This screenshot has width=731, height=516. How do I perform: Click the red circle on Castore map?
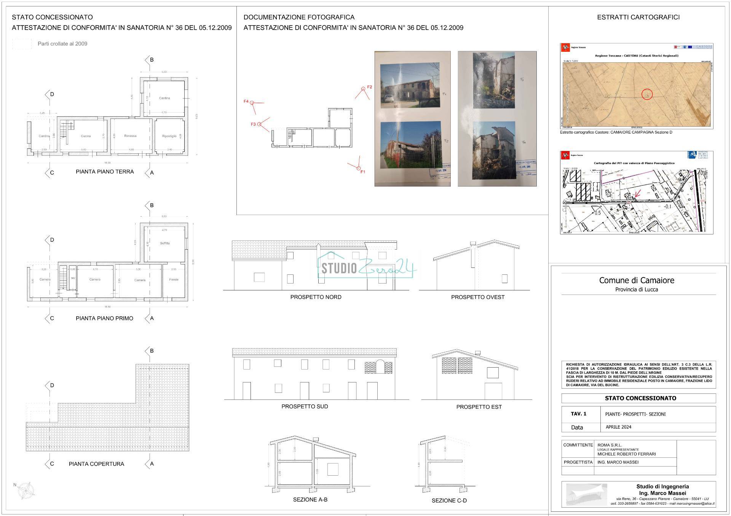coord(647,94)
